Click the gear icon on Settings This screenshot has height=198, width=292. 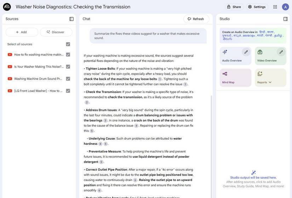(x=250, y=7)
